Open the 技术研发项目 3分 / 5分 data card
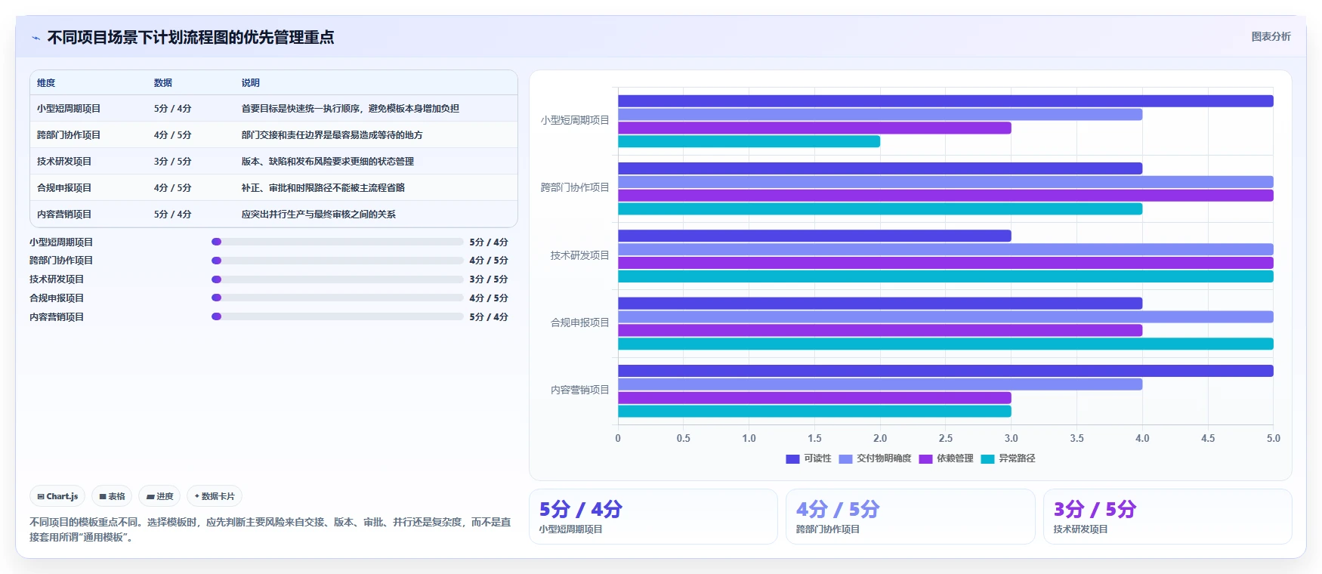 click(x=1168, y=517)
